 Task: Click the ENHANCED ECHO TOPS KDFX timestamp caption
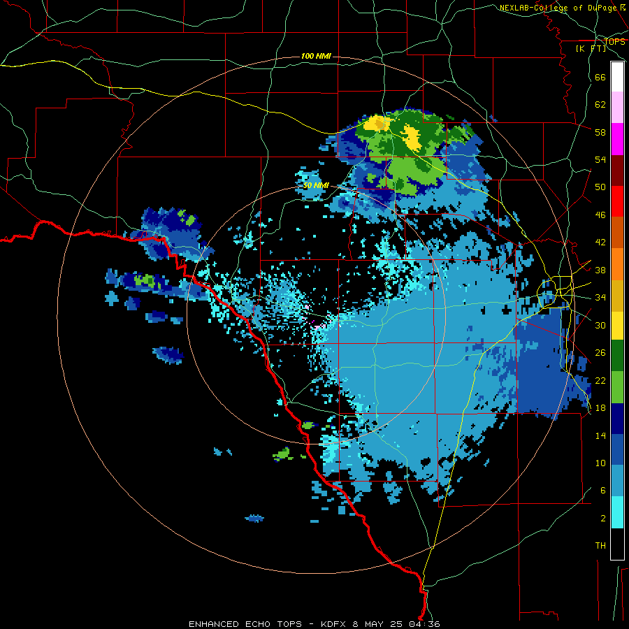(314, 624)
